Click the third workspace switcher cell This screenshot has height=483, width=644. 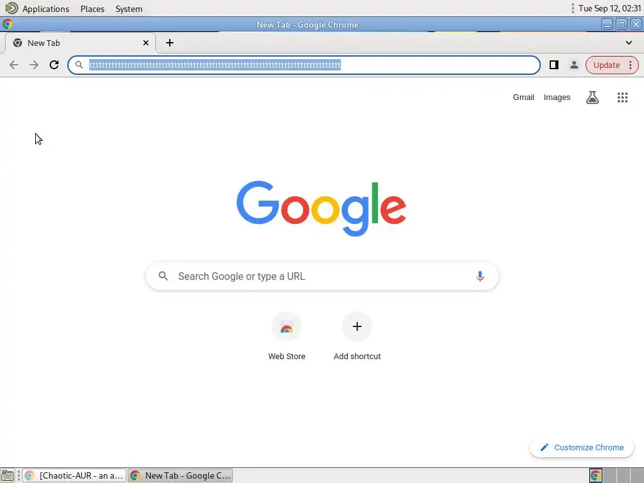[623, 475]
